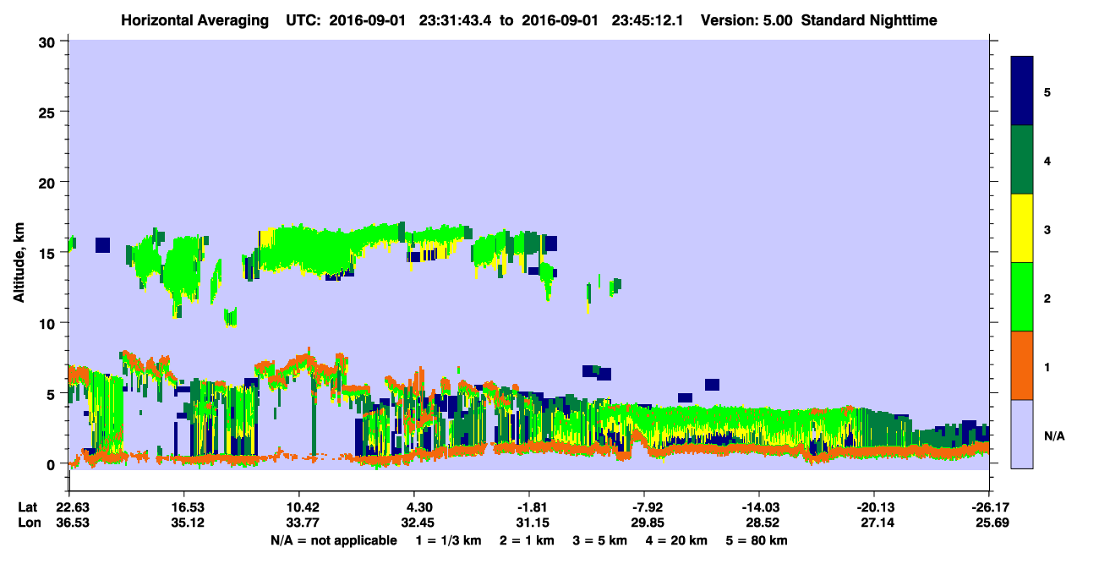This screenshot has height=564, width=1099.
Task: Click 'Version: 5.00' in the title
Action: [746, 19]
